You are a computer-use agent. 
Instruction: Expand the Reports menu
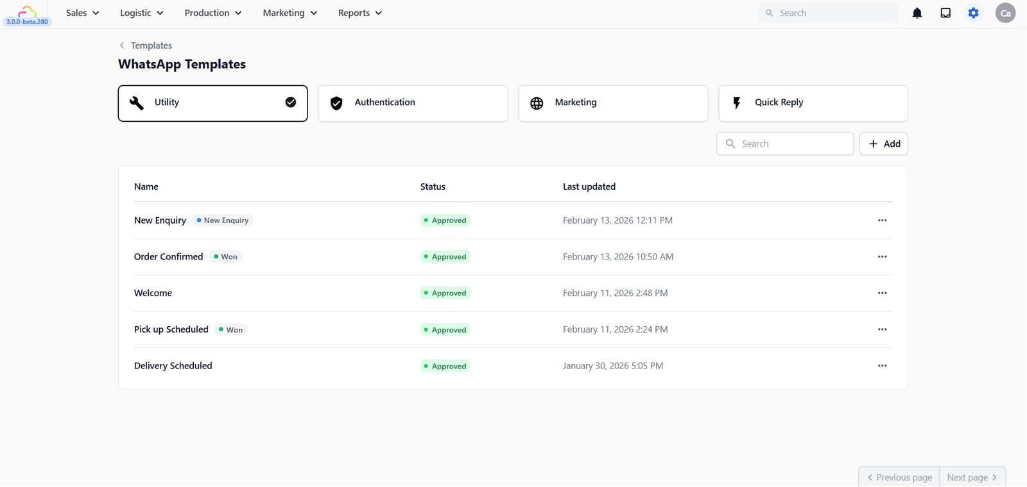pyautogui.click(x=360, y=13)
